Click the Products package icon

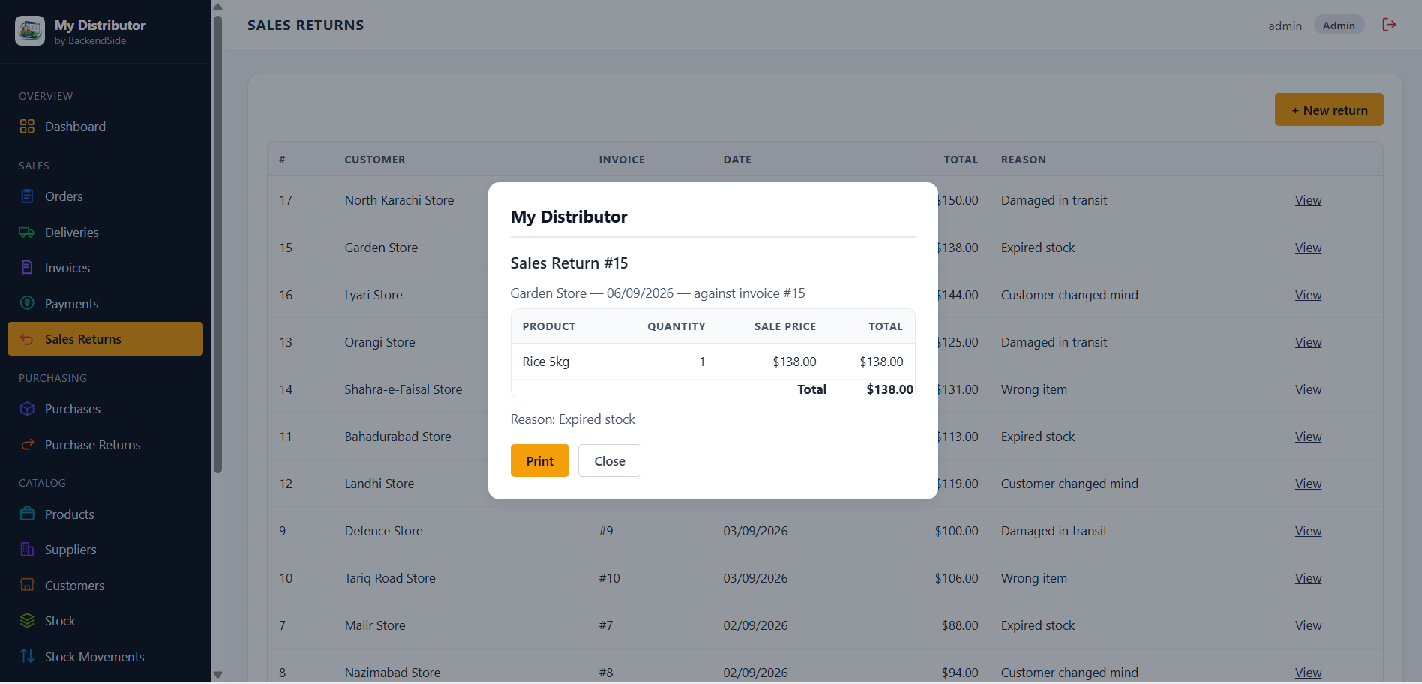pyautogui.click(x=27, y=514)
